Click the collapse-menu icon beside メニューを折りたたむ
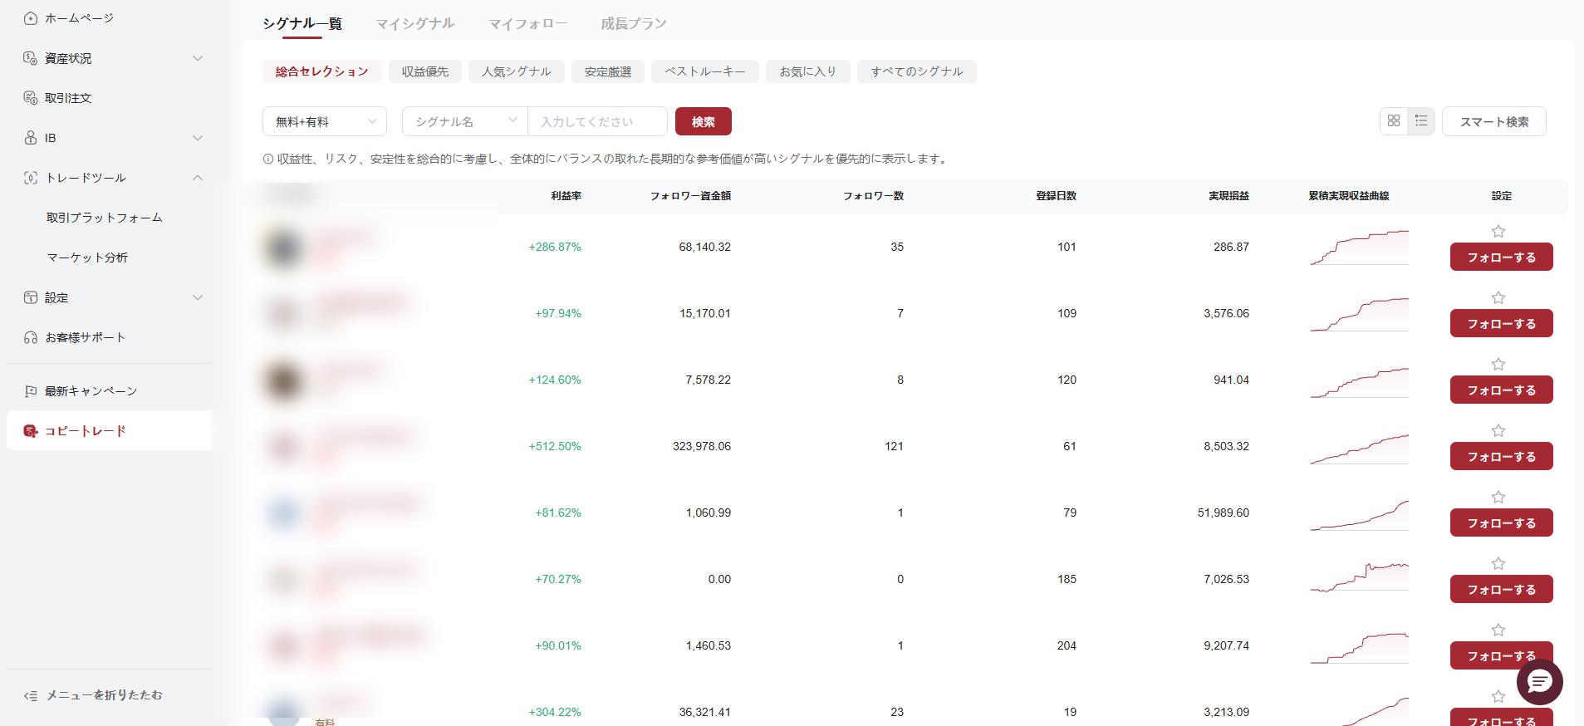The image size is (1584, 726). tap(31, 695)
